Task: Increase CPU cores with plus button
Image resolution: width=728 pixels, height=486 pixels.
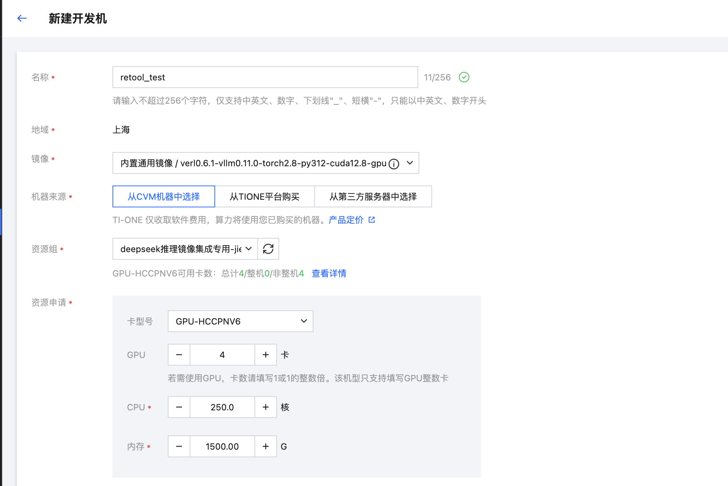Action: click(266, 407)
